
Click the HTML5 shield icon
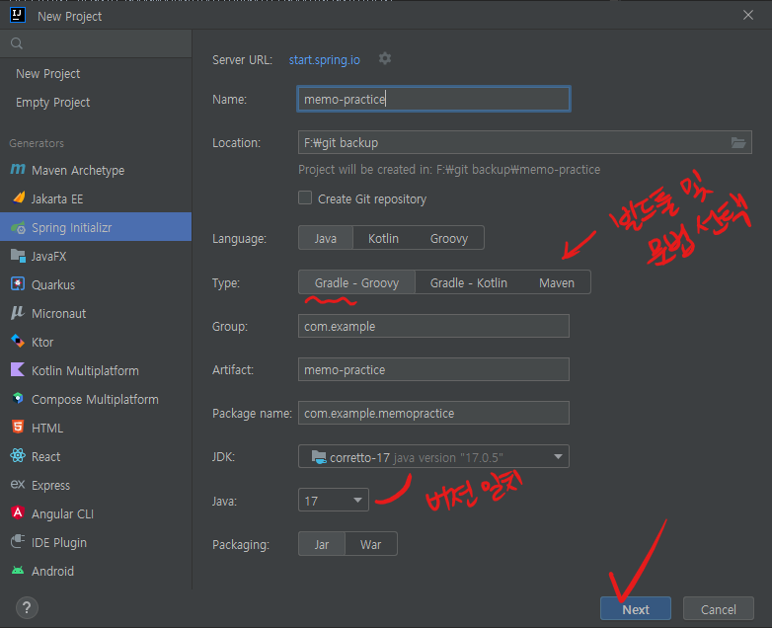18,427
